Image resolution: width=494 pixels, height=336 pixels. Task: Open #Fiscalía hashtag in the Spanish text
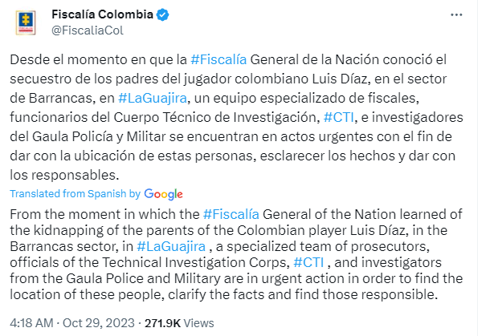(219, 60)
